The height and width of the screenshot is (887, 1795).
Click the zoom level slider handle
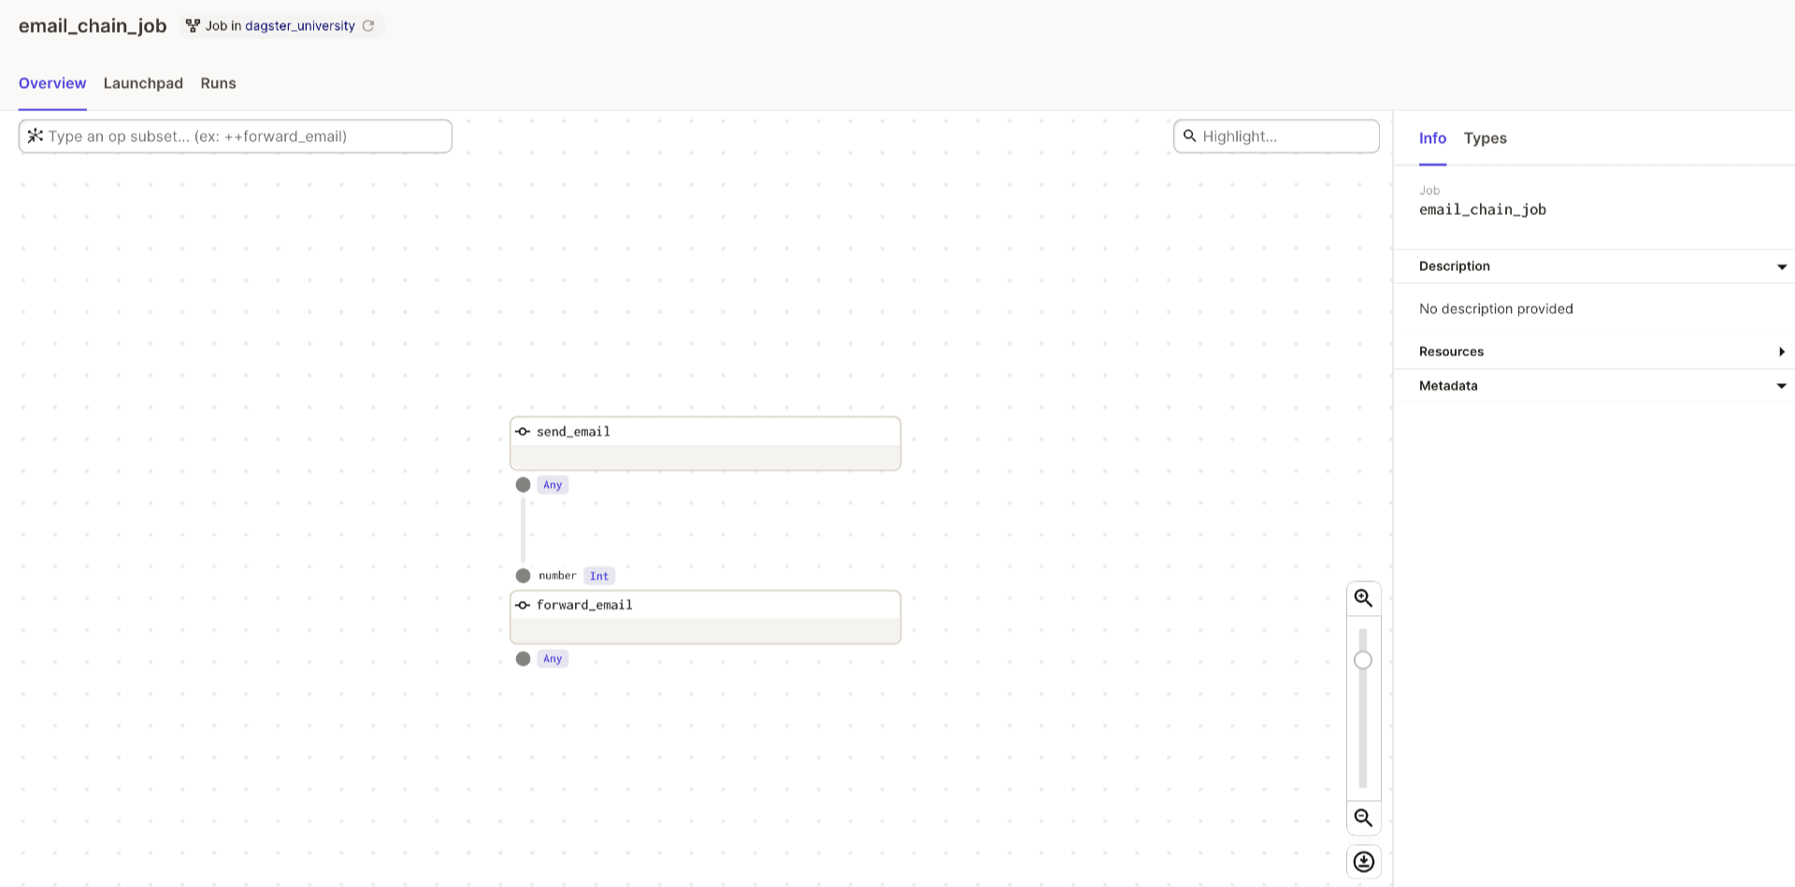(1362, 659)
